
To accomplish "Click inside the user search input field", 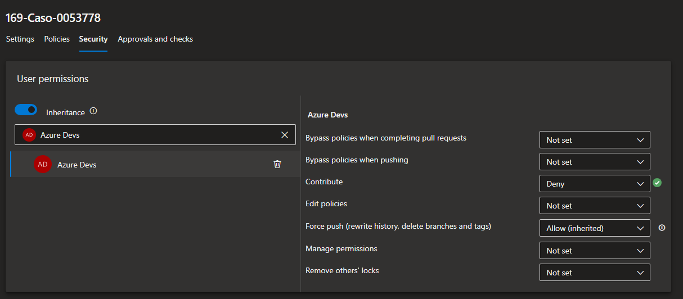I will click(x=169, y=135).
